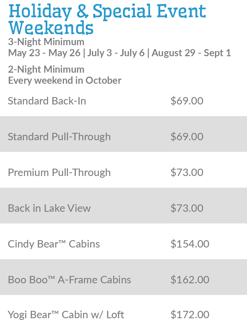Select the Standard Back-In row
Screen dimensions: 247x329
coord(123,101)
